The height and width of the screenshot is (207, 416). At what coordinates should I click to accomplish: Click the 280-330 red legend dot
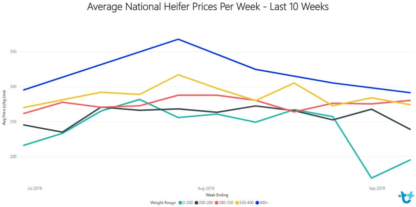(216, 203)
